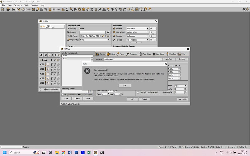Click the Pixels width stepper arrows

pyautogui.click(x=109, y=94)
